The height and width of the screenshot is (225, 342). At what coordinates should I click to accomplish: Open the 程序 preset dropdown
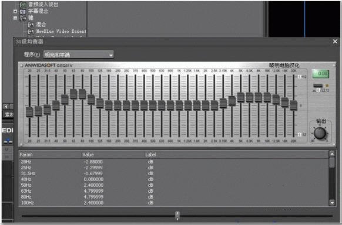[x=79, y=54]
